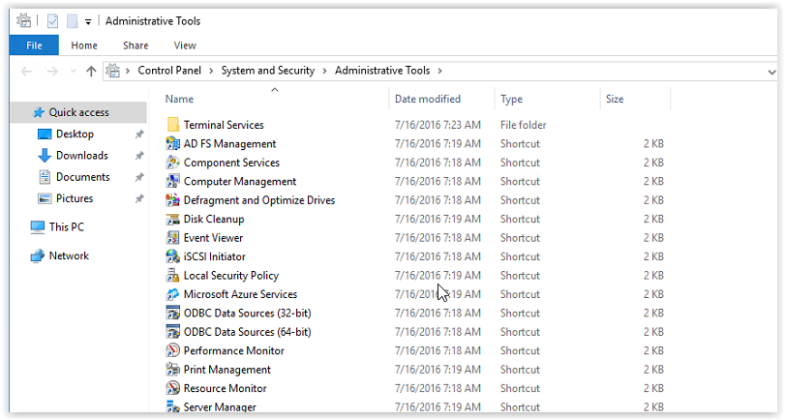Click the Network icon in sidebar
Viewport: 785px width, 420px height.
click(x=38, y=255)
